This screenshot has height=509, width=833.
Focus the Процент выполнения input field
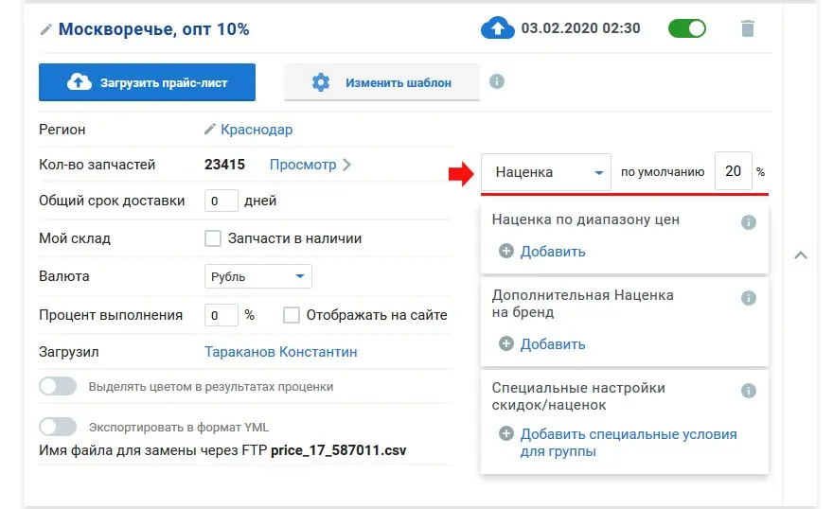[221, 315]
